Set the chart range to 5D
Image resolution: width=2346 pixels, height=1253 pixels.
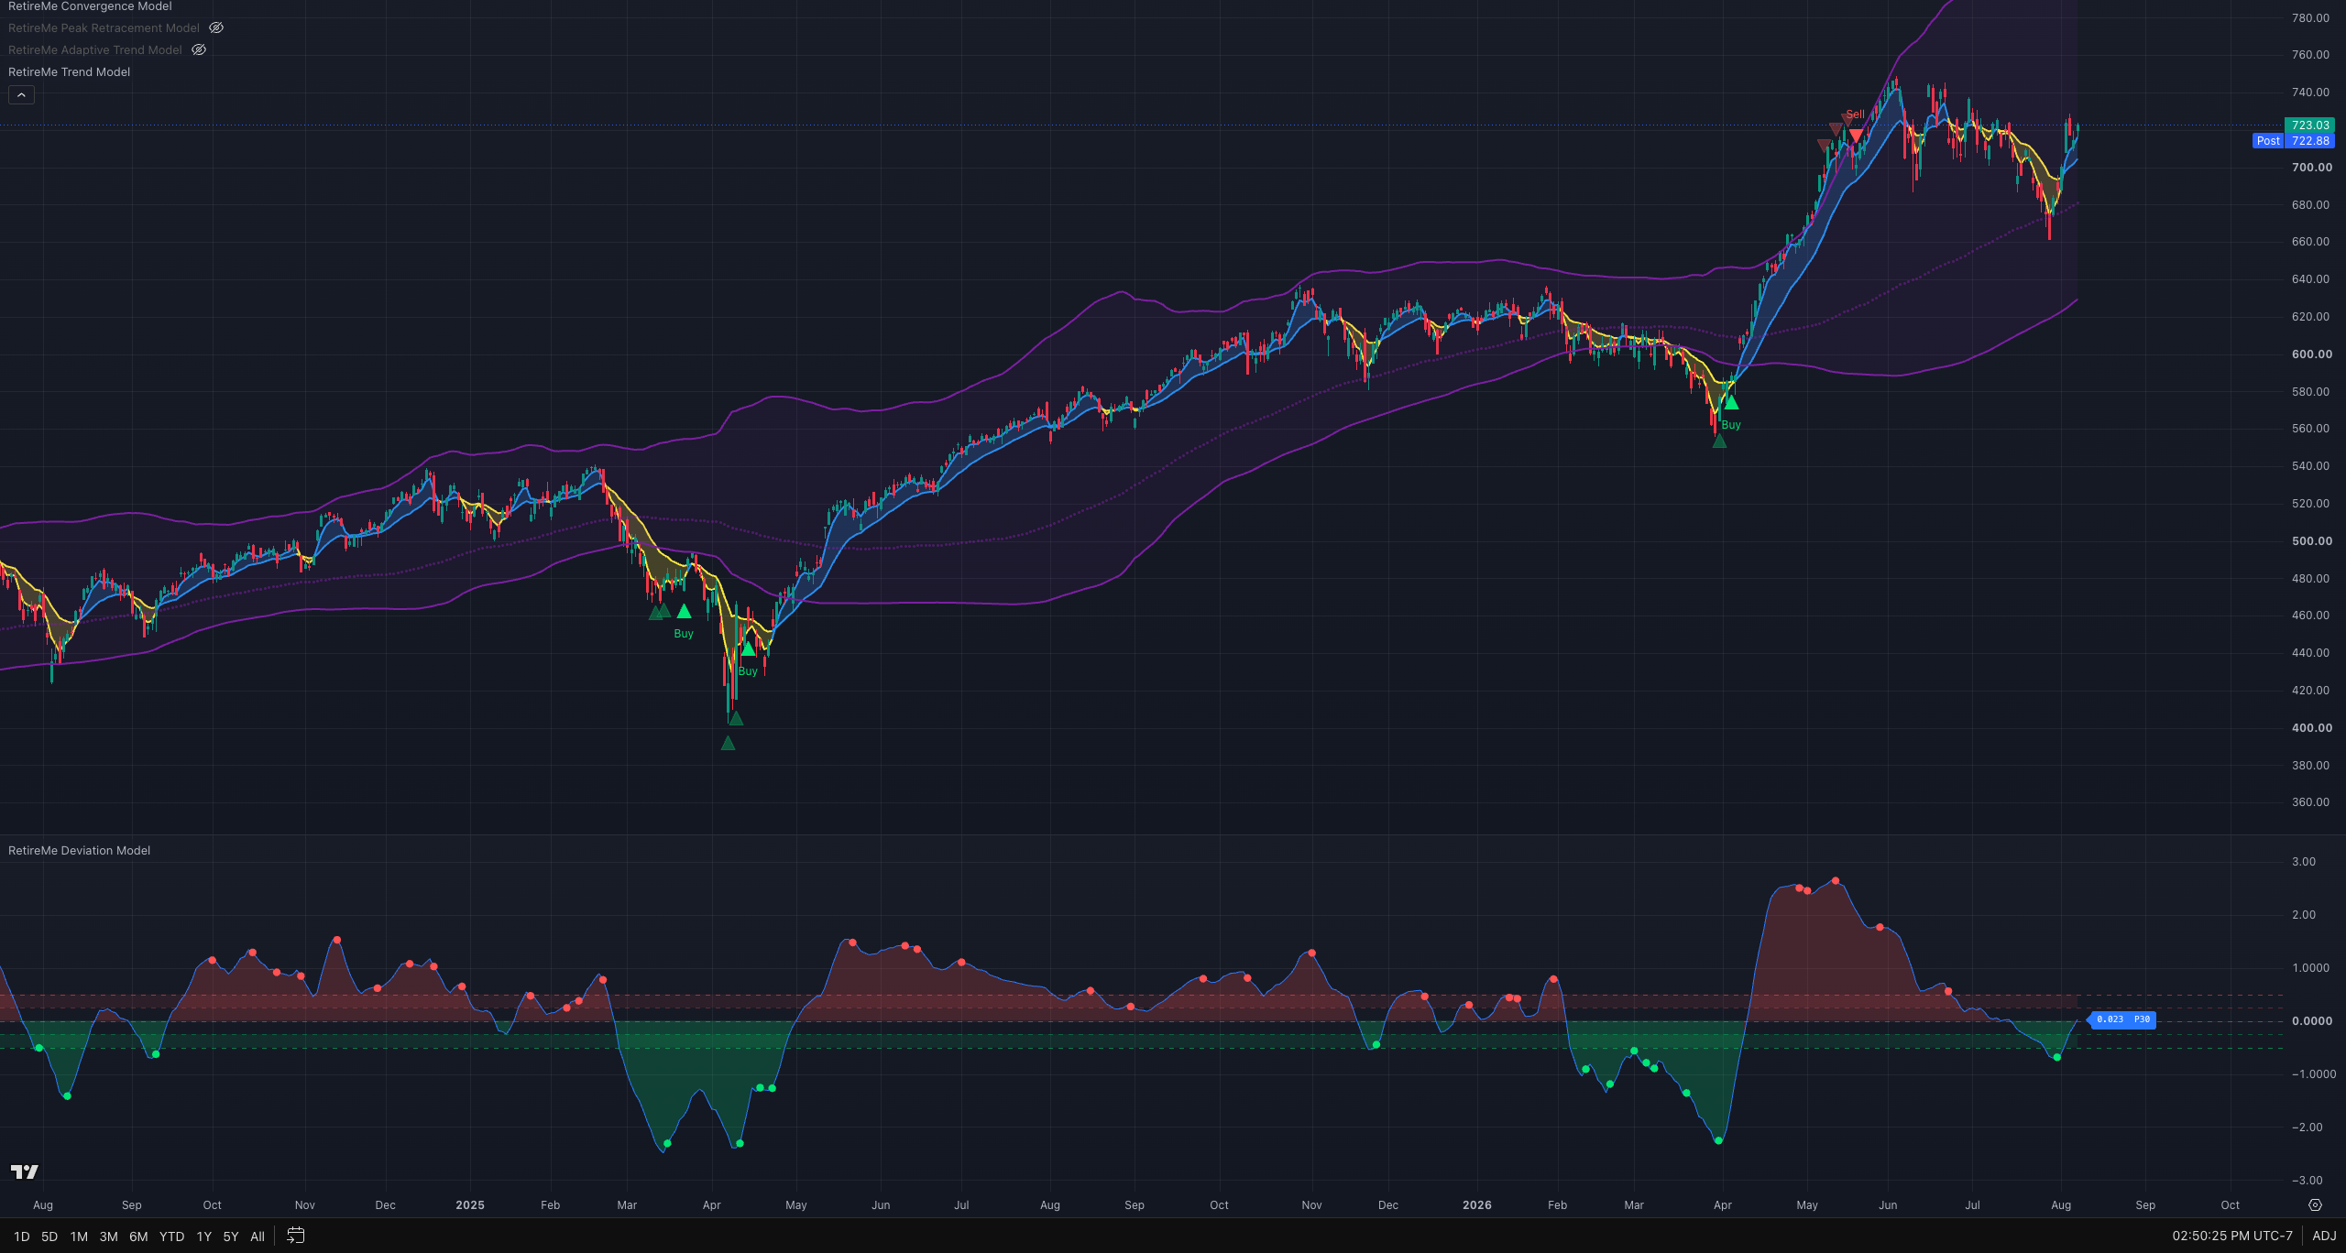(x=49, y=1237)
